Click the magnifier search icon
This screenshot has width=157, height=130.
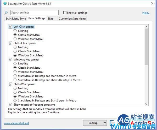[6, 13]
